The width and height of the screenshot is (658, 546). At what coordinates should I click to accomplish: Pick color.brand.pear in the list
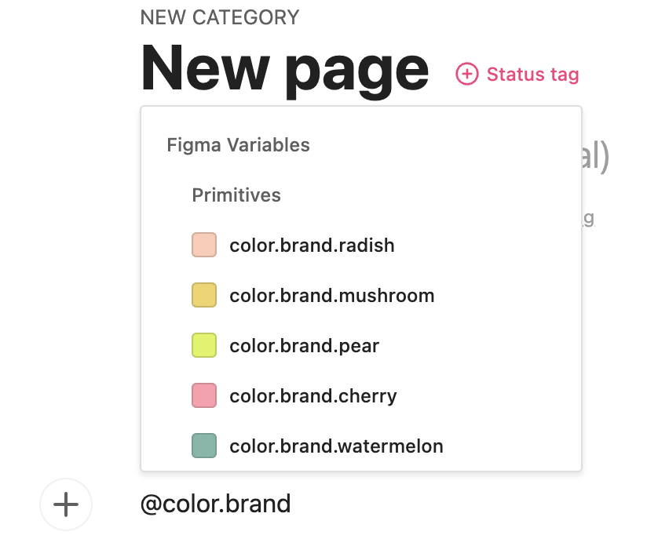click(304, 346)
